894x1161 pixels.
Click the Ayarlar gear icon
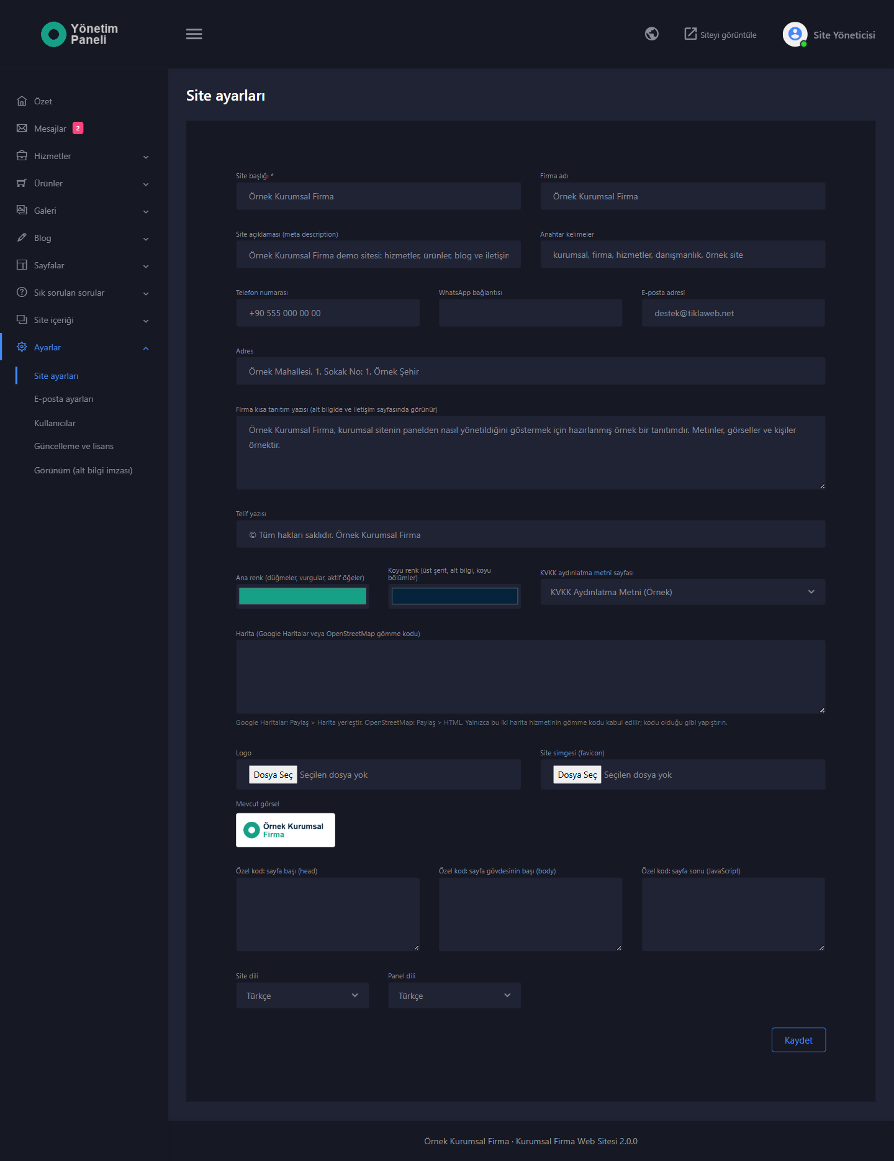click(22, 347)
